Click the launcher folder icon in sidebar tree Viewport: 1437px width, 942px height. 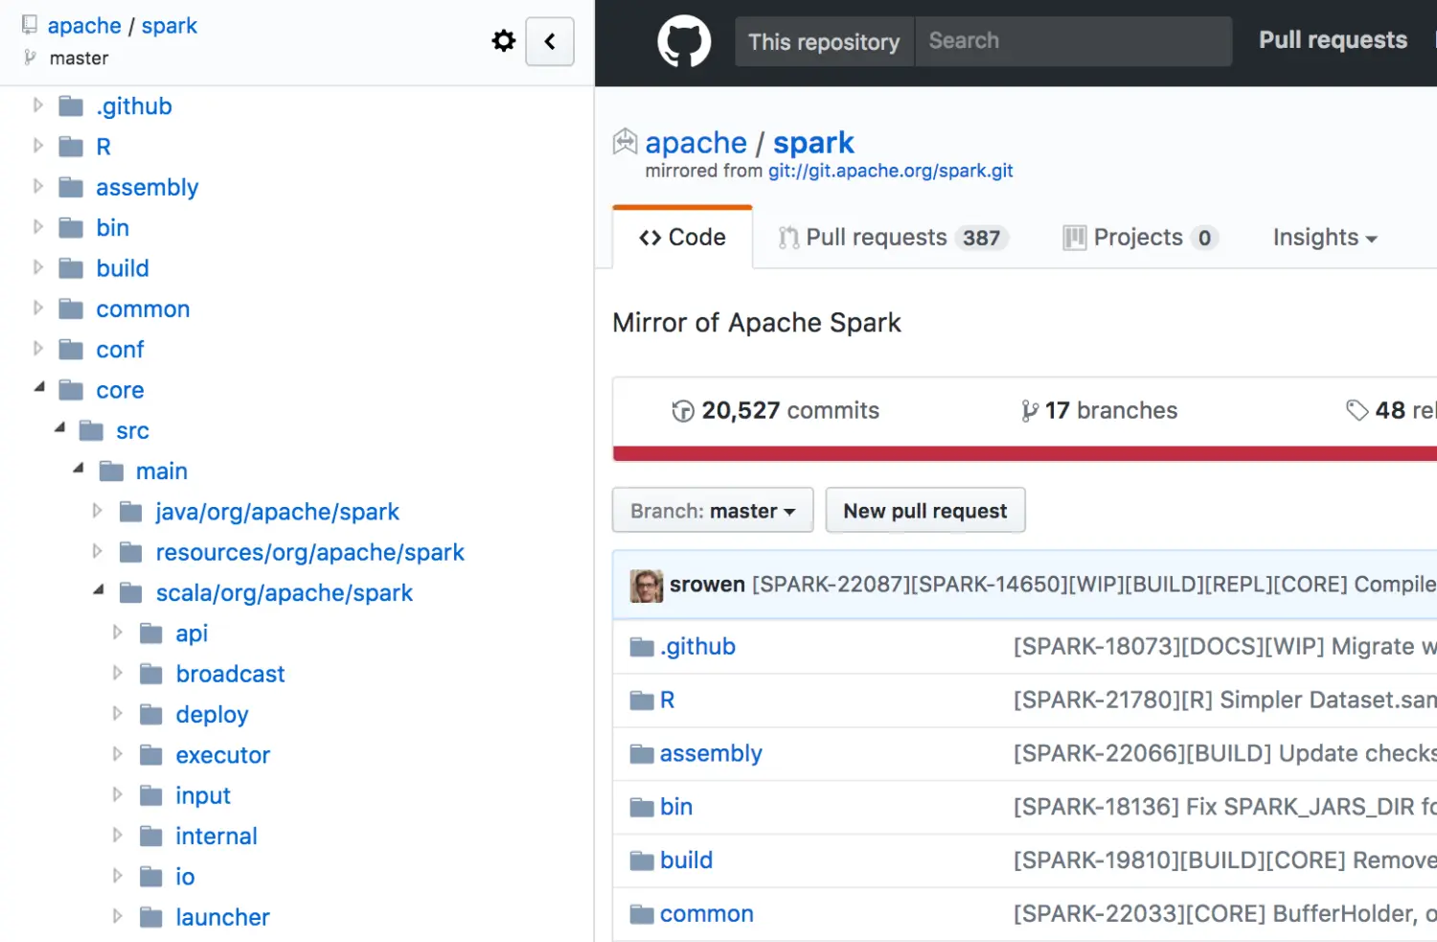151,917
